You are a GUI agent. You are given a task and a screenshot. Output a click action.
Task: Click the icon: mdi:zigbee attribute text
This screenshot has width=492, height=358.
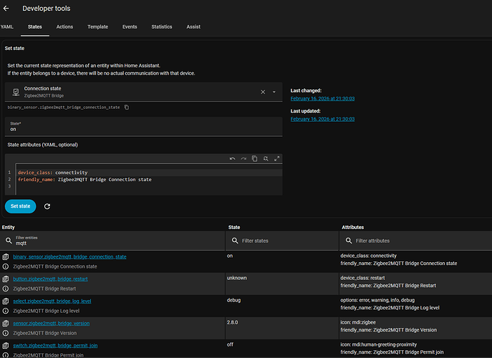point(358,322)
